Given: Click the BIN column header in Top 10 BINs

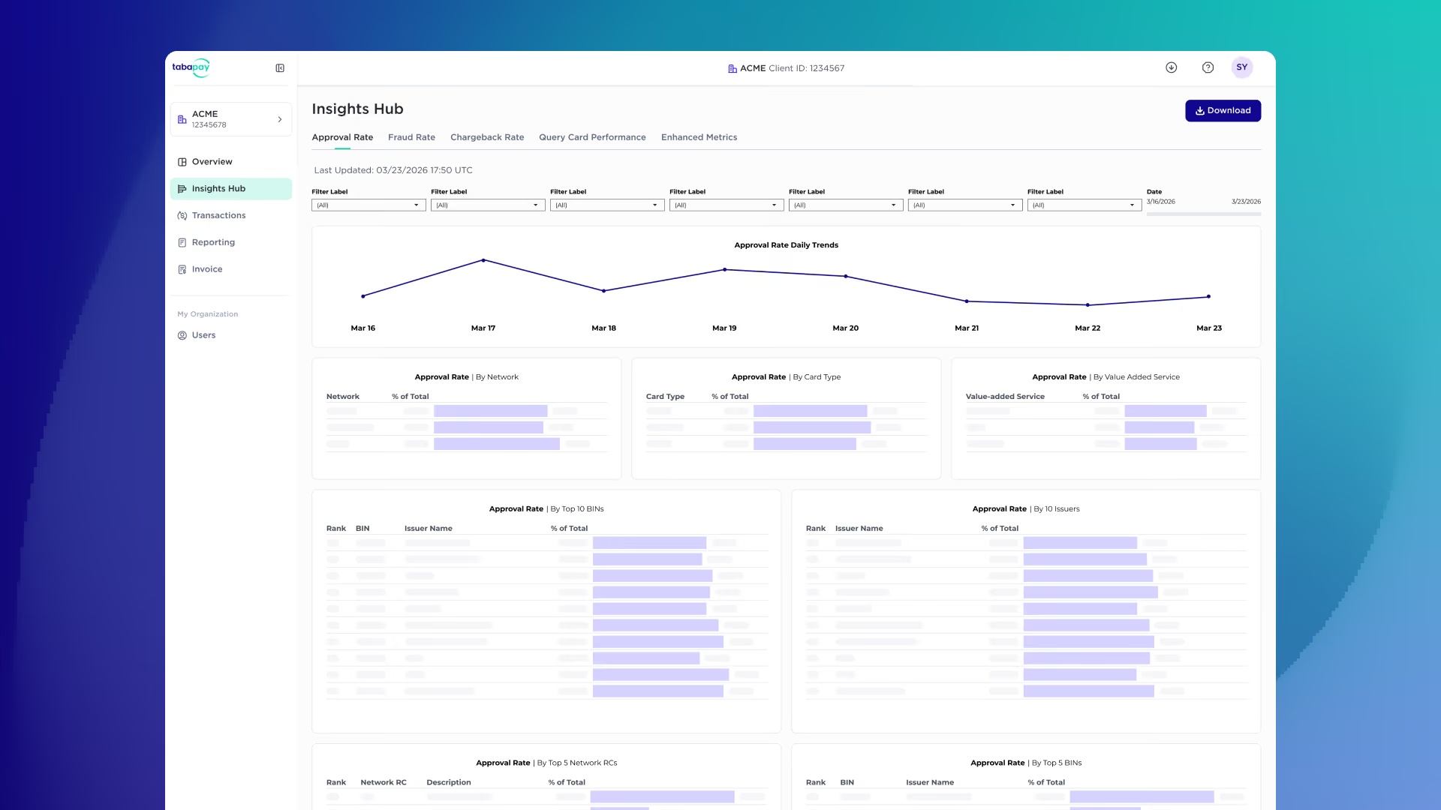Looking at the screenshot, I should tap(363, 529).
